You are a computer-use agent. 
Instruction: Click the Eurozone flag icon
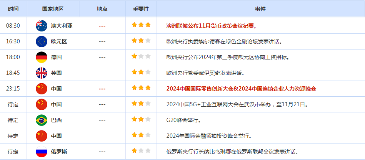[42, 41]
